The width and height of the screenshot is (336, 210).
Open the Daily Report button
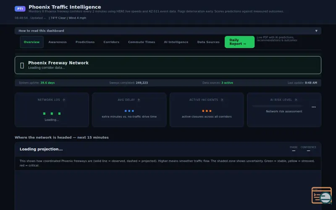click(239, 42)
